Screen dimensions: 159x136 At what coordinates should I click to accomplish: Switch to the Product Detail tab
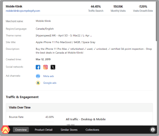click(44, 130)
